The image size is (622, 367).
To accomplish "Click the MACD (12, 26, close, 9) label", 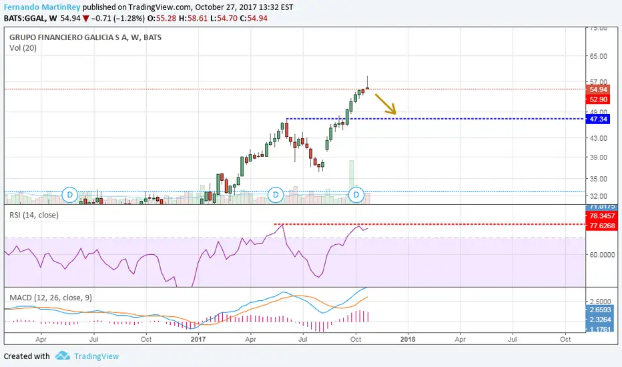I will (51, 298).
